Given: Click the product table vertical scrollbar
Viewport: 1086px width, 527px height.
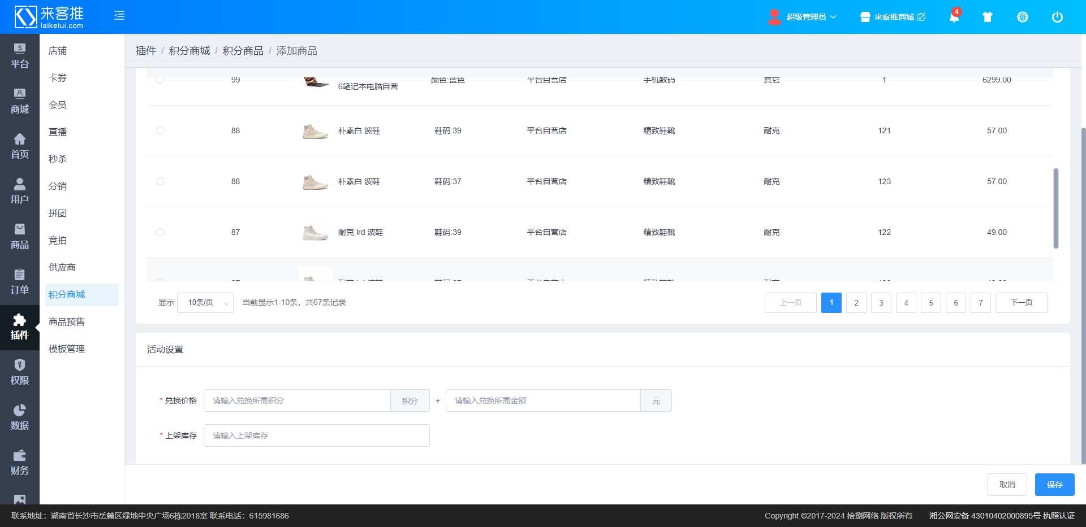Looking at the screenshot, I should point(1055,208).
